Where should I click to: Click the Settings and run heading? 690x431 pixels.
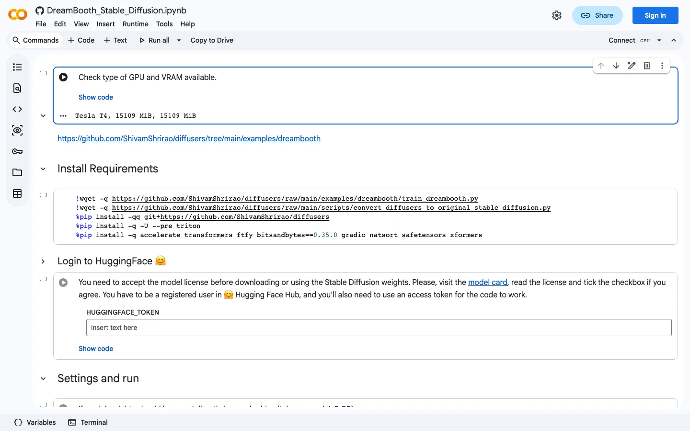(x=98, y=378)
